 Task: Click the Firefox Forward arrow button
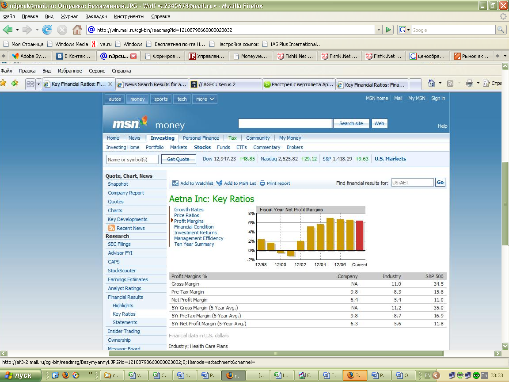pos(27,30)
